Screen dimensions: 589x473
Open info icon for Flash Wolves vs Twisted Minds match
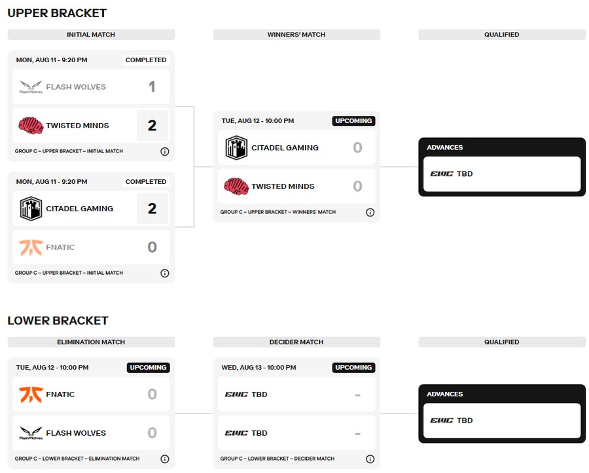(x=164, y=151)
